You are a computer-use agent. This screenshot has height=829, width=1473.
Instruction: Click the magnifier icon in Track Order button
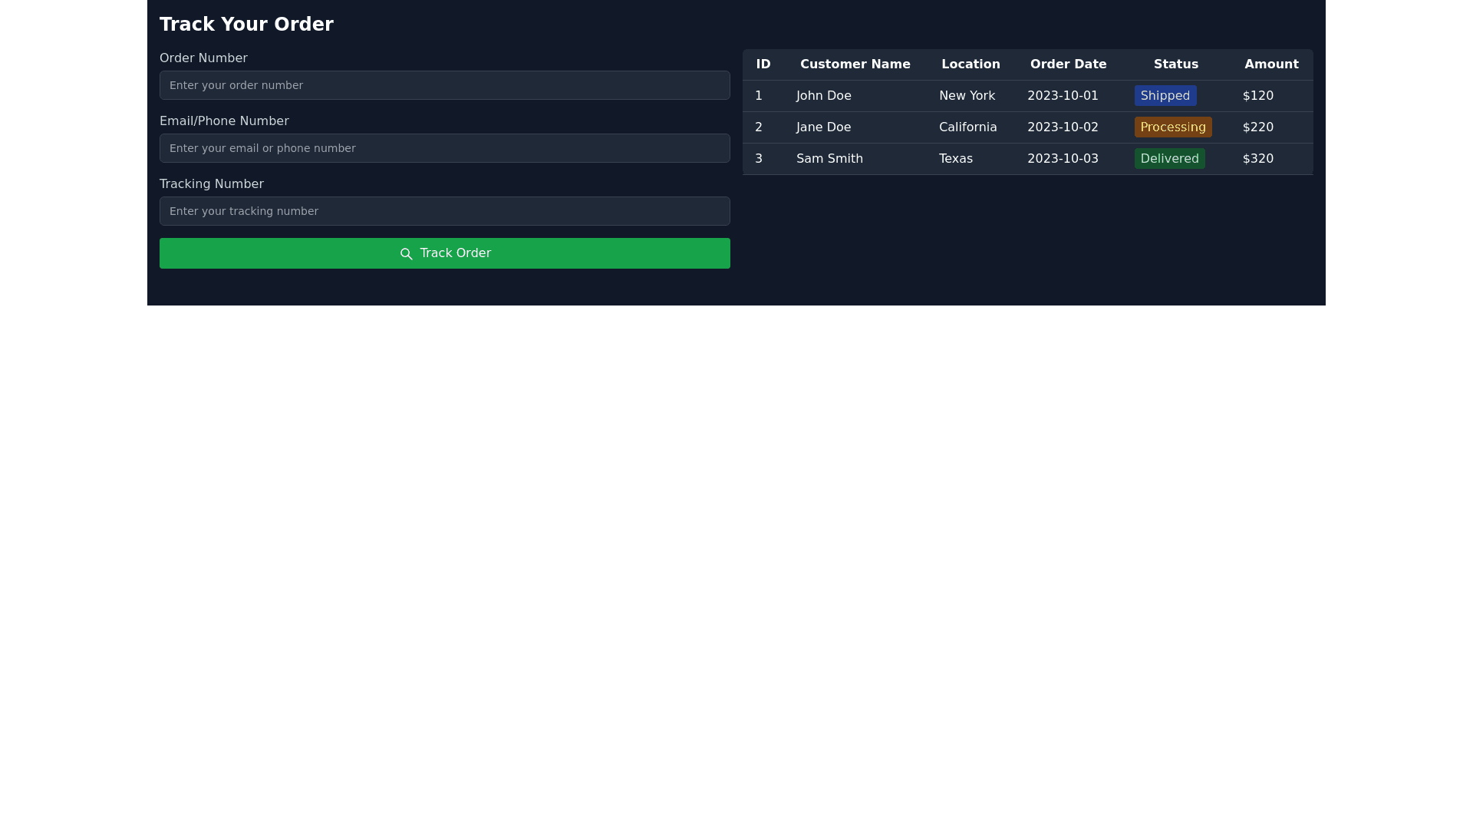[407, 254]
